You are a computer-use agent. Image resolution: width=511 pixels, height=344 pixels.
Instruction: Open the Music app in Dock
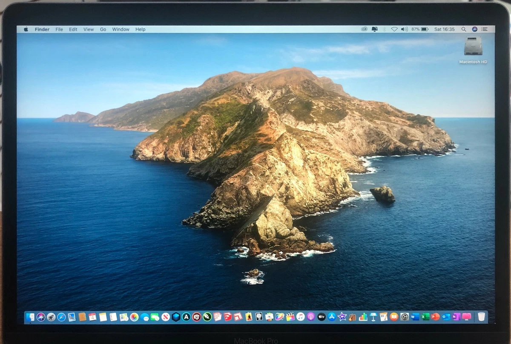point(300,316)
